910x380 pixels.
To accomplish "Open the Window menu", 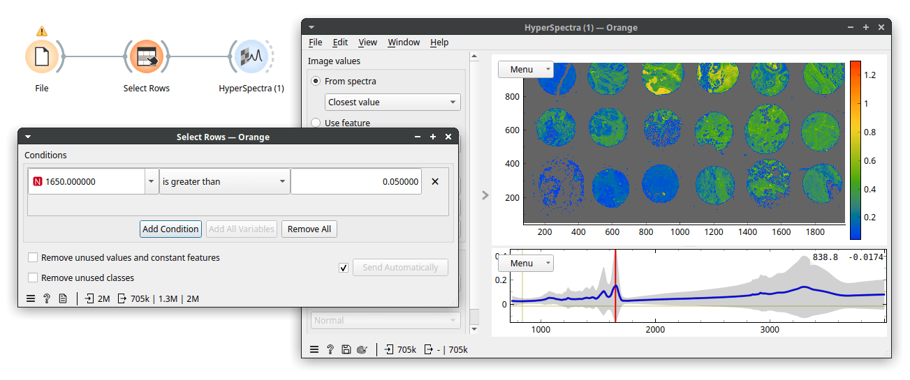I will pyautogui.click(x=404, y=42).
